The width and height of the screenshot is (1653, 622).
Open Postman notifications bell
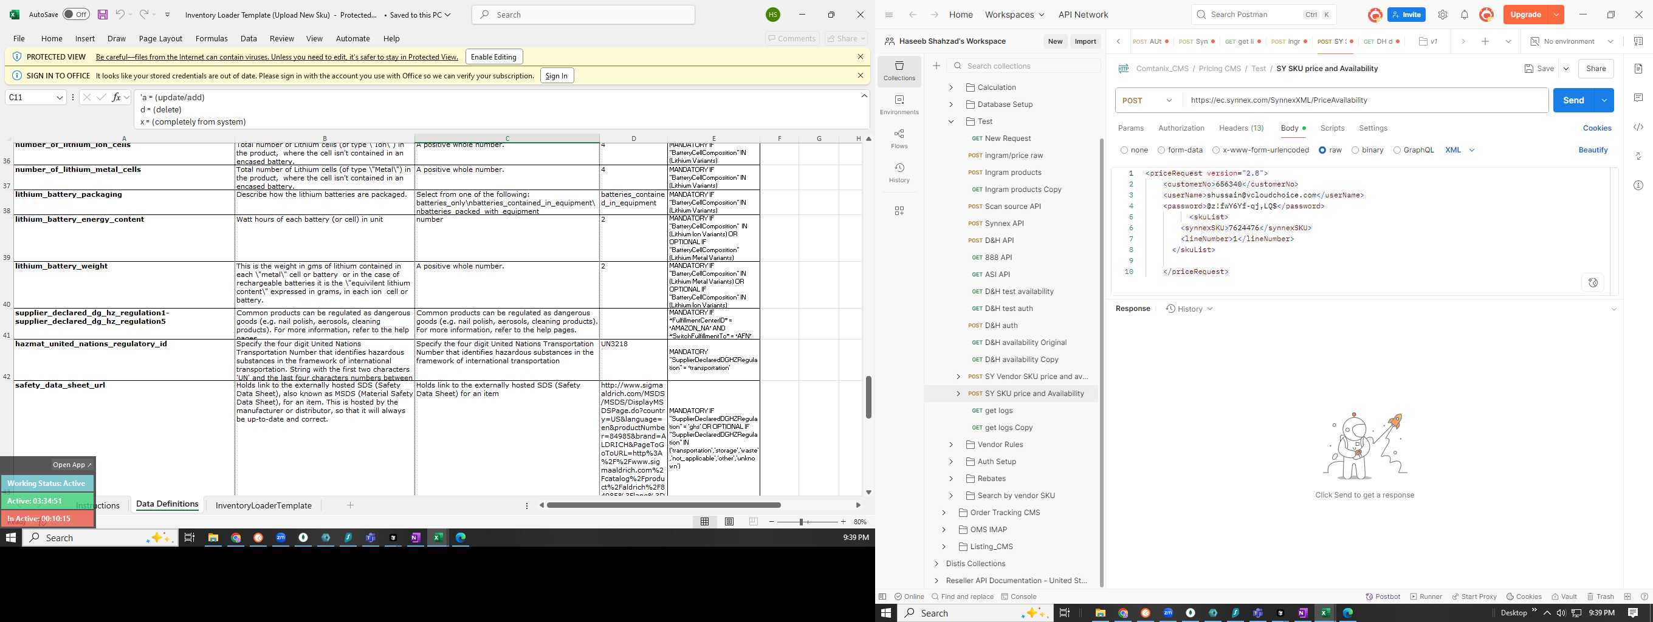tap(1465, 15)
